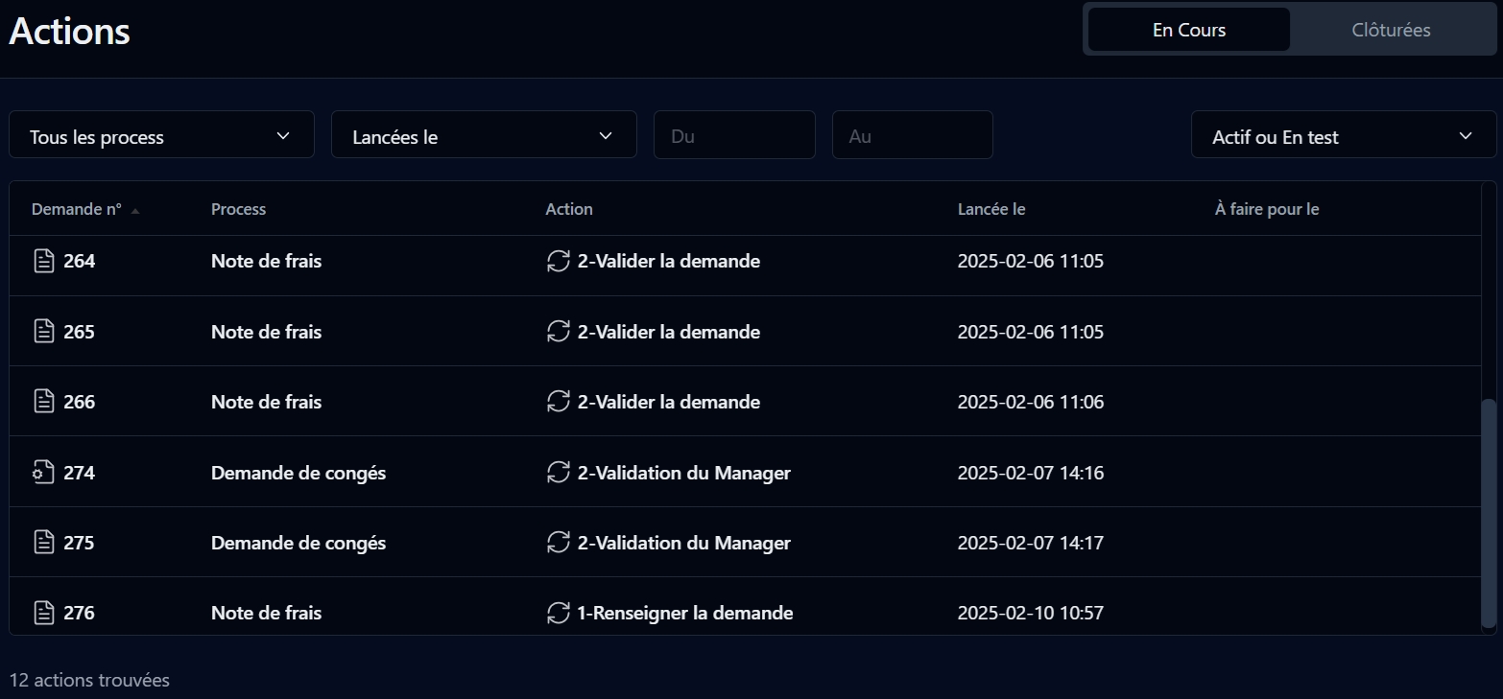1503x699 pixels.
Task: Expand the Lancées le date filter dropdown
Action: pyautogui.click(x=484, y=135)
